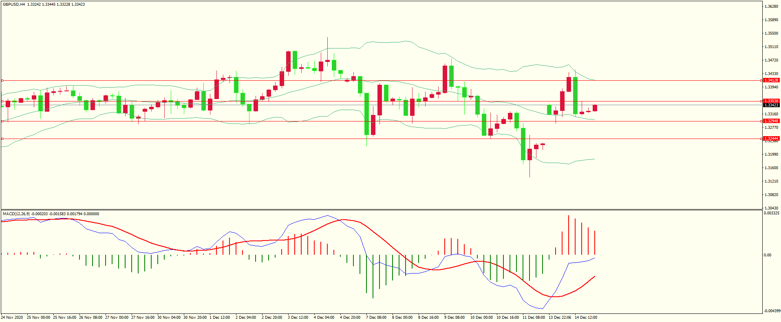The width and height of the screenshot is (781, 322).
Task: Click the 1.31600 price axis label
Action: point(771,168)
